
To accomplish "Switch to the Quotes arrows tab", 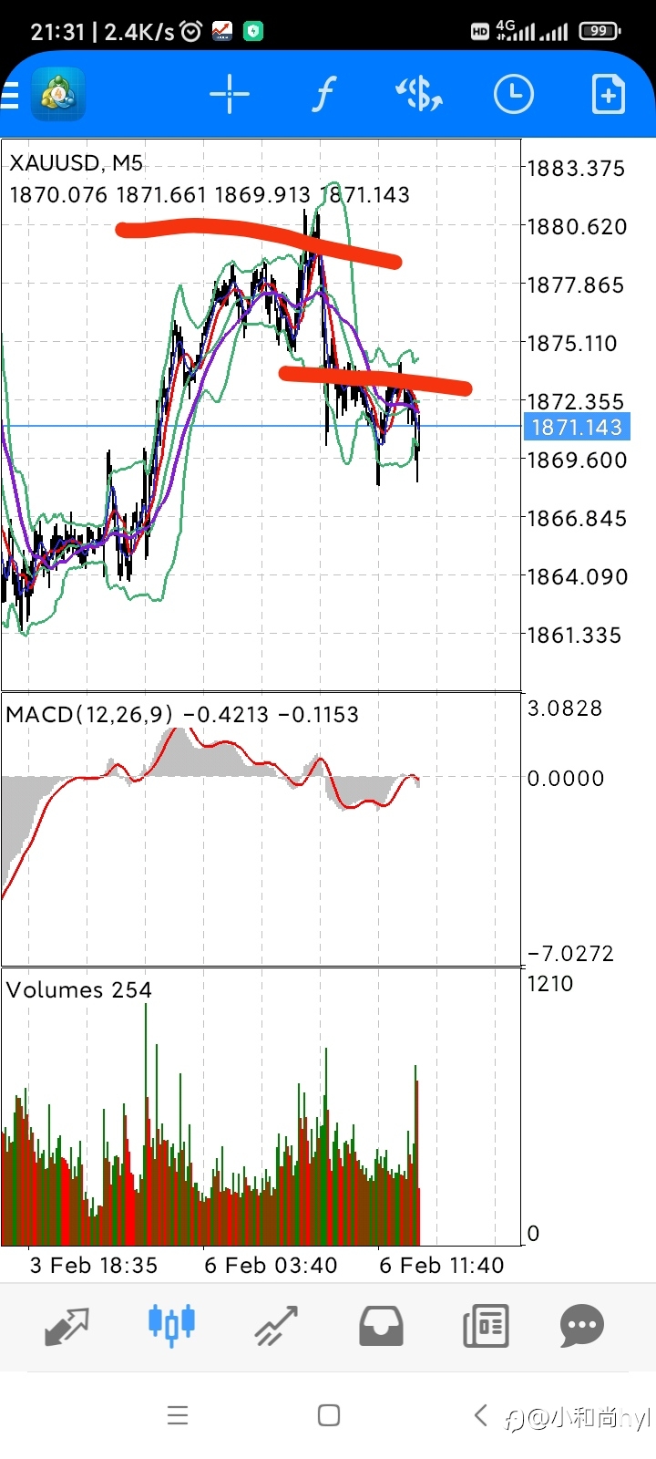I will (x=67, y=1327).
